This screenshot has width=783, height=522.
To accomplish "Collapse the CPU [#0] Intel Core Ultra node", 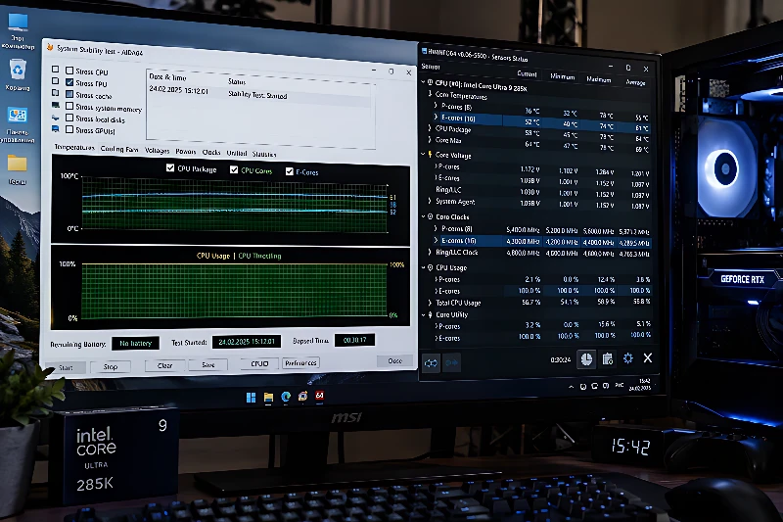I will tap(423, 82).
